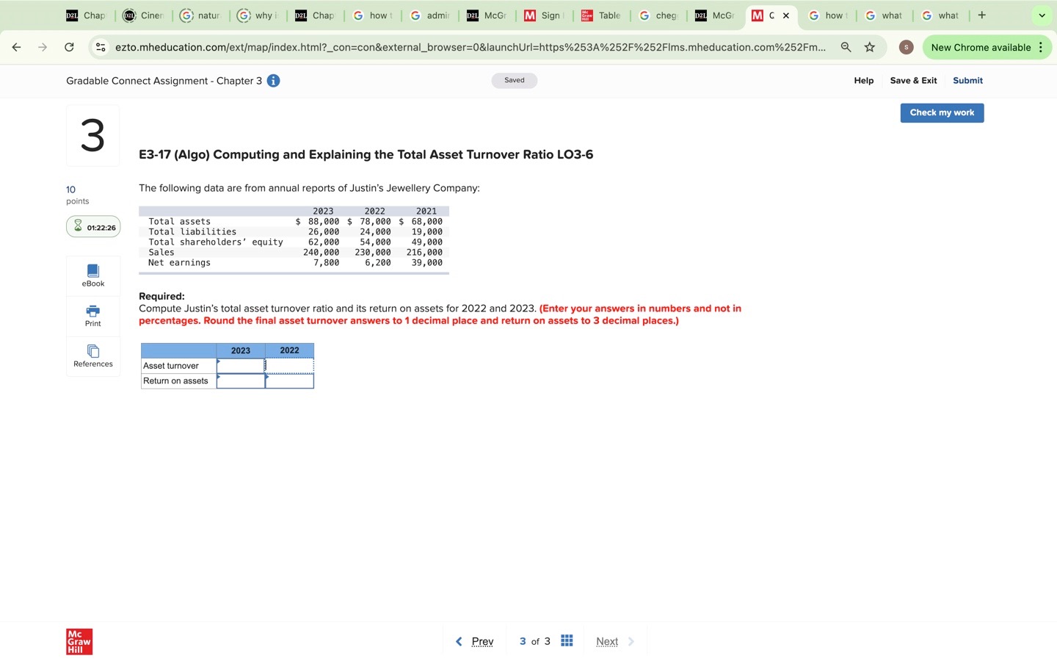Click the assignment info icon

(x=272, y=81)
